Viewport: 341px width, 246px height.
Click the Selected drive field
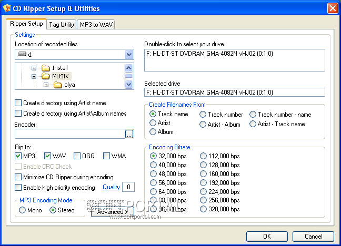pyautogui.click(x=235, y=93)
